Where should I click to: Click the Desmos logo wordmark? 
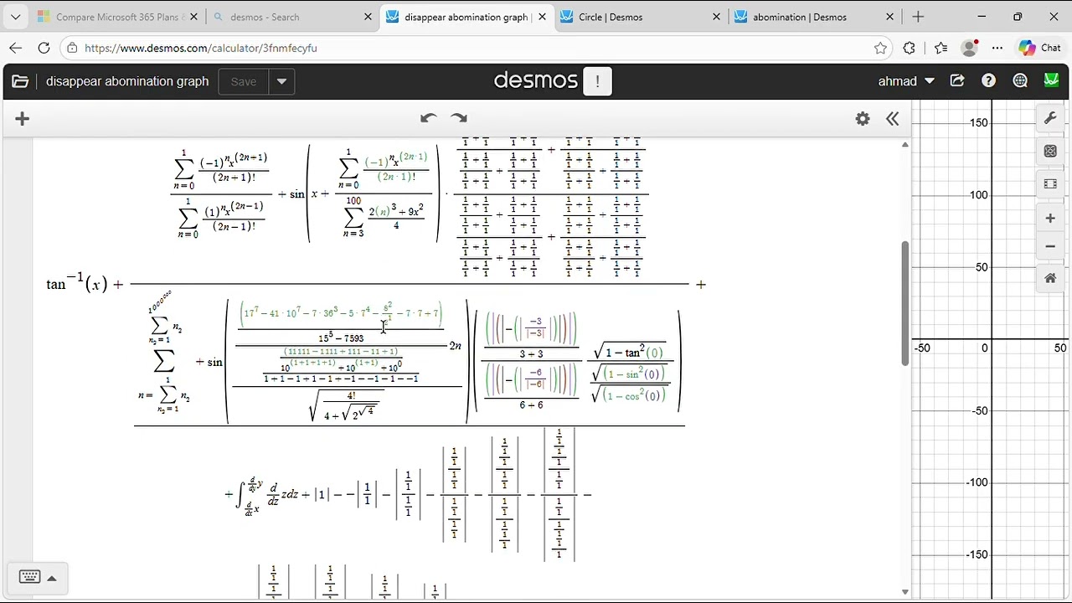[x=536, y=80]
